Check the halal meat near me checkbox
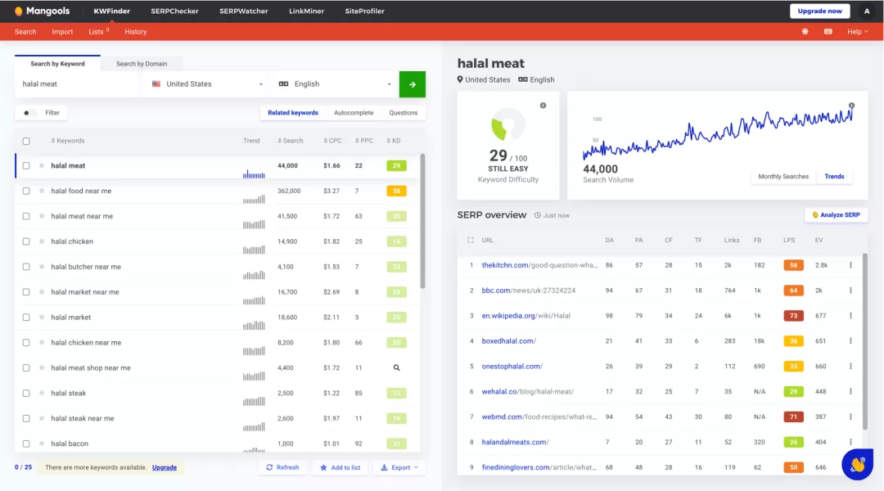Viewport: 884px width, 491px height. tap(26, 217)
